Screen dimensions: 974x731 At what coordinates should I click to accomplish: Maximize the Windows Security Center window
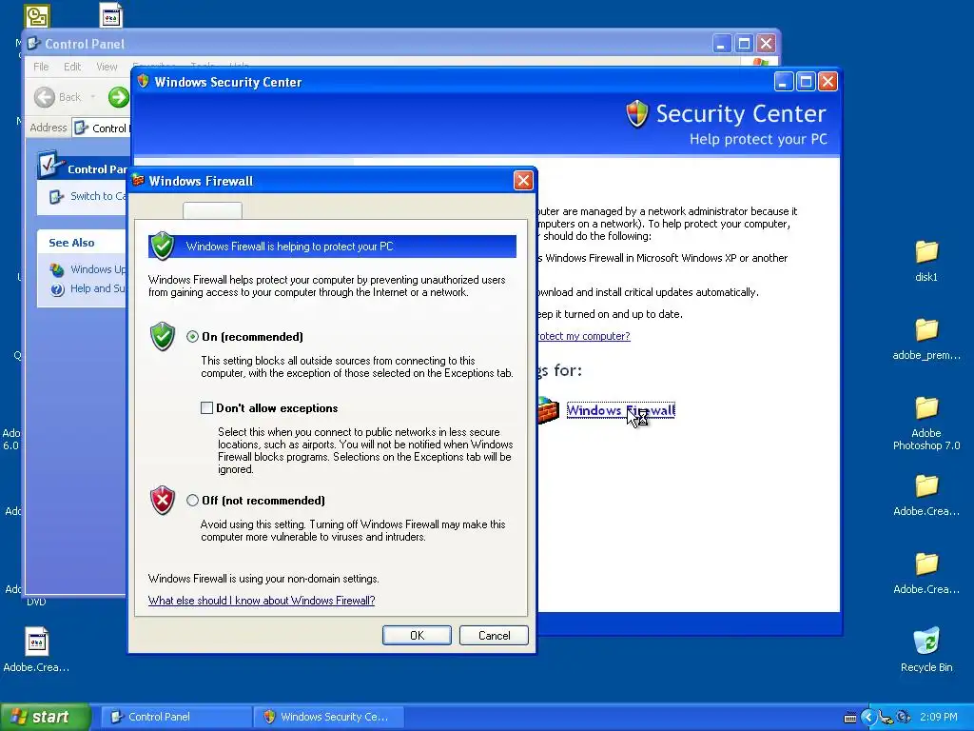(806, 82)
